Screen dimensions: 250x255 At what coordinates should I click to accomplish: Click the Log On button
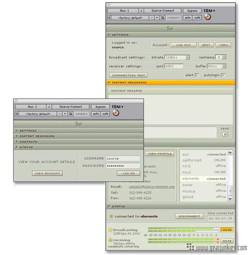click(x=128, y=173)
